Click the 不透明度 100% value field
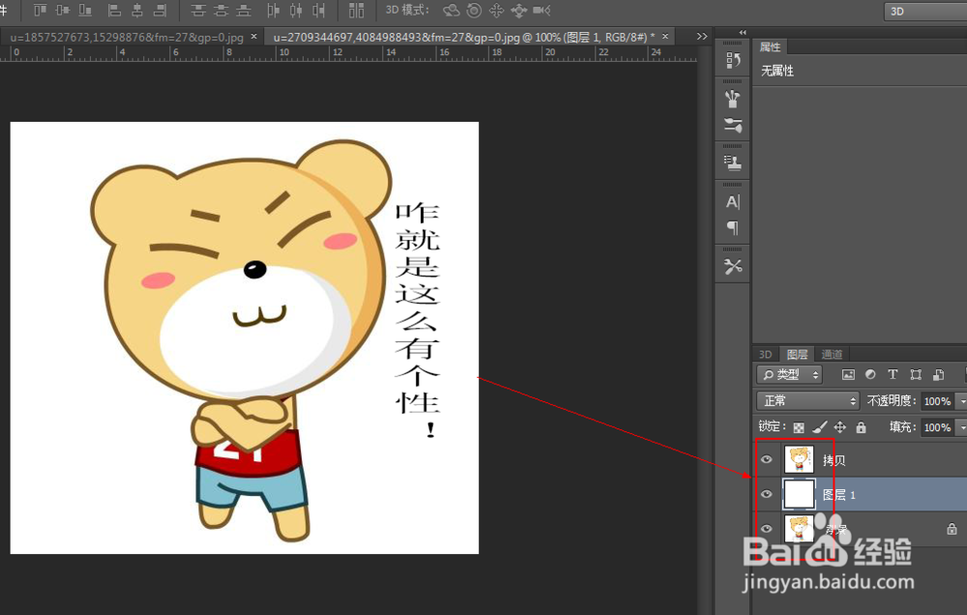The image size is (967, 615). [x=937, y=401]
